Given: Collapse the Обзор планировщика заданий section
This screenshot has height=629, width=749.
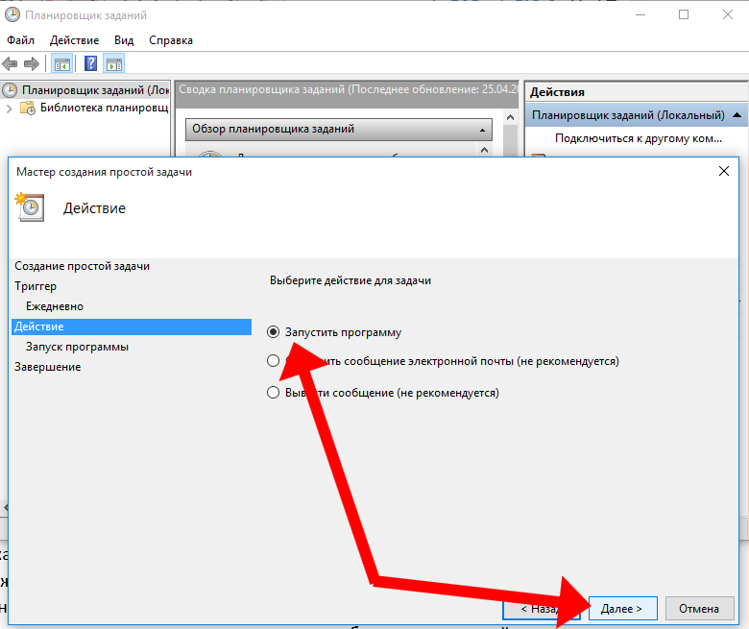Looking at the screenshot, I should (x=482, y=129).
